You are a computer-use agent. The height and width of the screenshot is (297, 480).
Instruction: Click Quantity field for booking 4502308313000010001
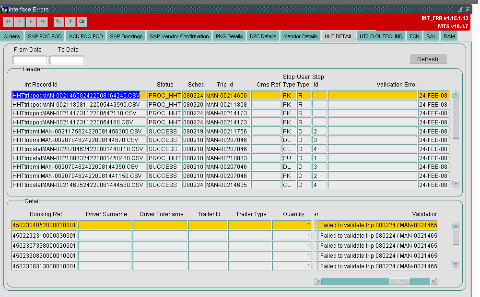292,266
